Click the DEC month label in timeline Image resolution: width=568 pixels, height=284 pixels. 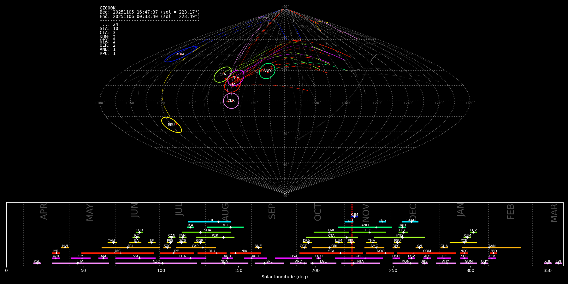click(413, 212)
